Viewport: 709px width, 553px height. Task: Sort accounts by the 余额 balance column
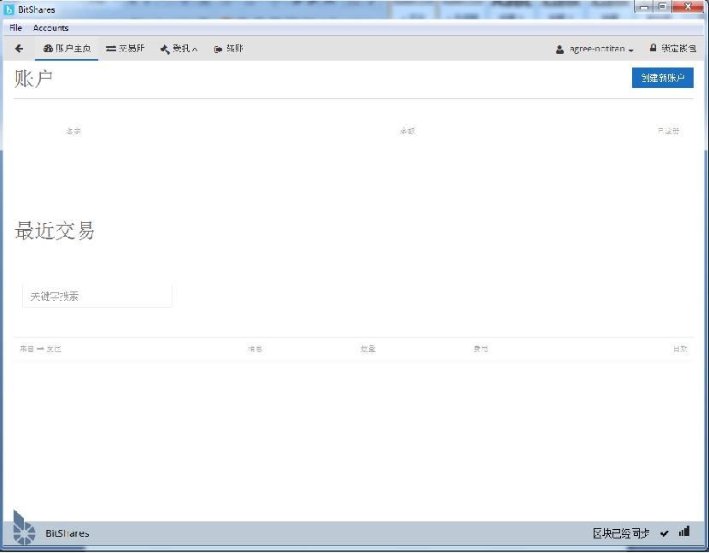[x=407, y=132]
